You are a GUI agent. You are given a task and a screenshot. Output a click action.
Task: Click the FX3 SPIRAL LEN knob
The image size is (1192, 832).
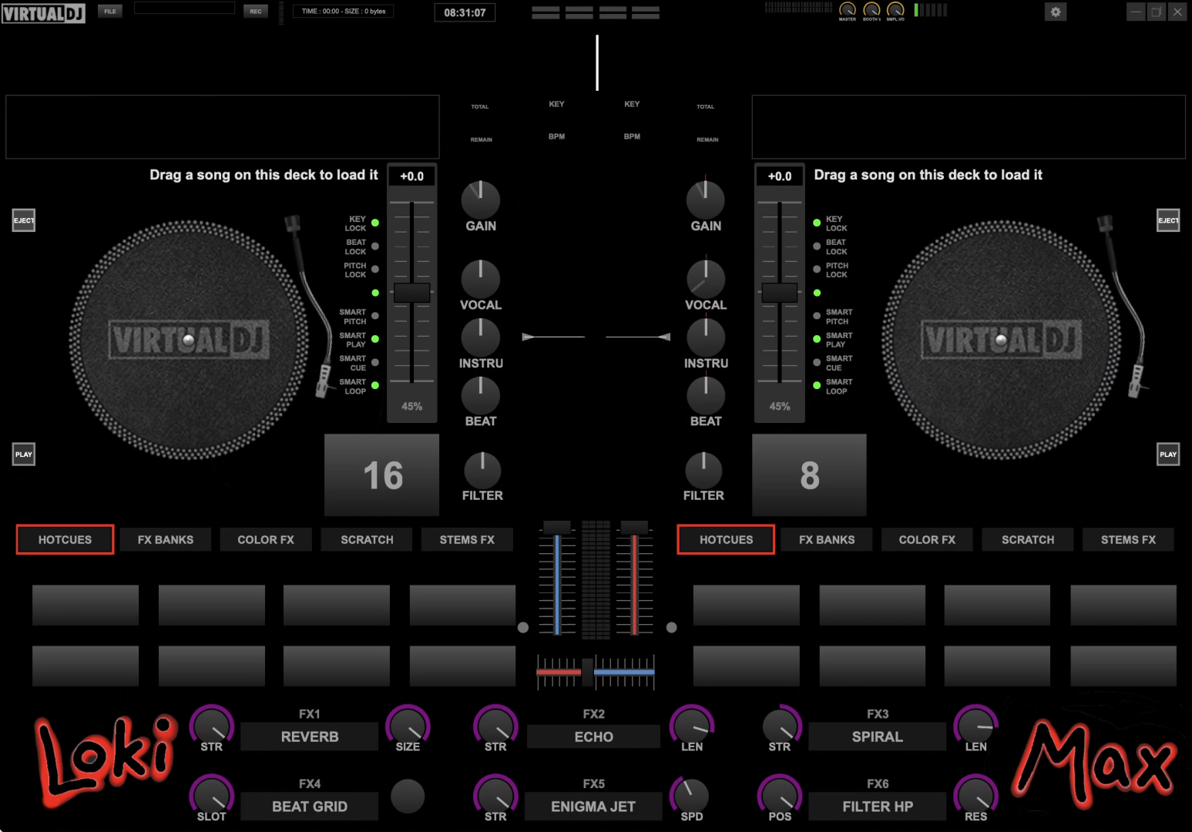[975, 725]
